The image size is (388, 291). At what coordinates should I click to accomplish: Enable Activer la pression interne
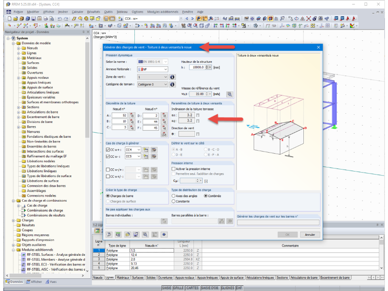pos(174,169)
